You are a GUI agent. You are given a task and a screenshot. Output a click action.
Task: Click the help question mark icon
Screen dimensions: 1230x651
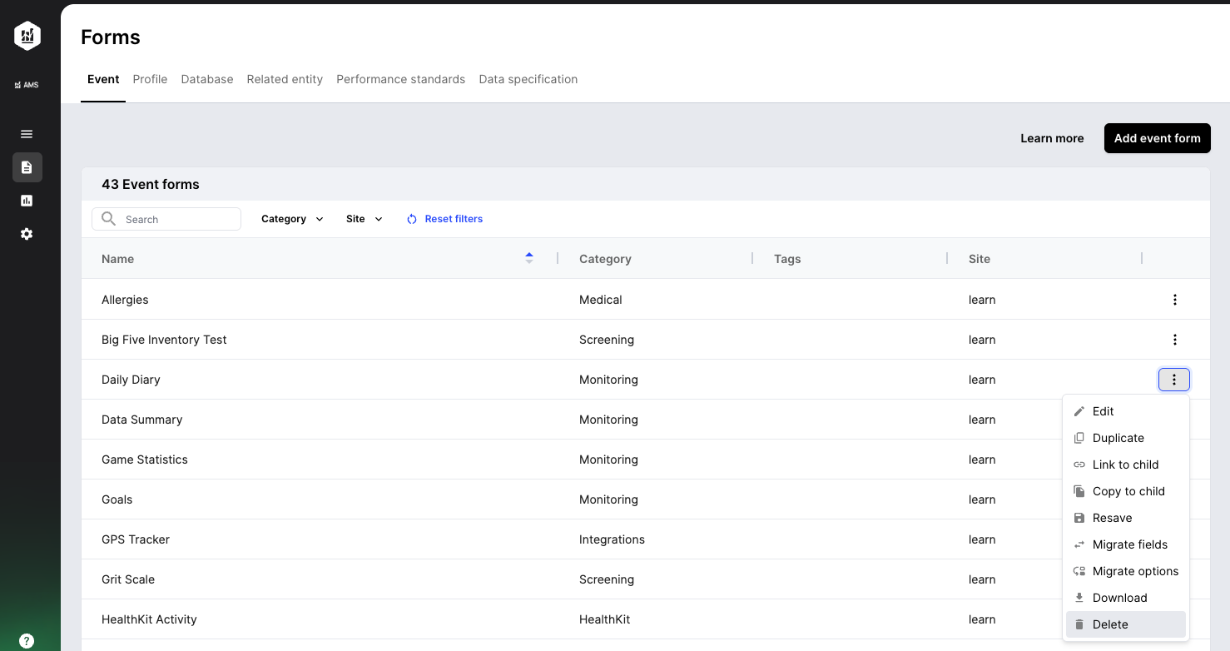tap(27, 641)
